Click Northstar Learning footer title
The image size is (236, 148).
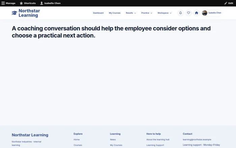click(30, 135)
